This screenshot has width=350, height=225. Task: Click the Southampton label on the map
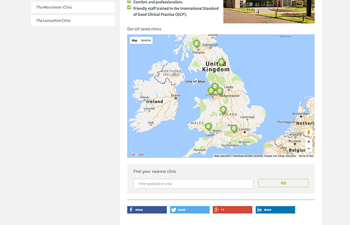(x=230, y=145)
